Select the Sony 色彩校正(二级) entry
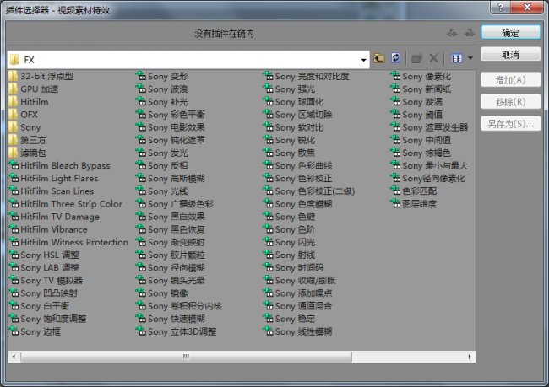 (309, 191)
